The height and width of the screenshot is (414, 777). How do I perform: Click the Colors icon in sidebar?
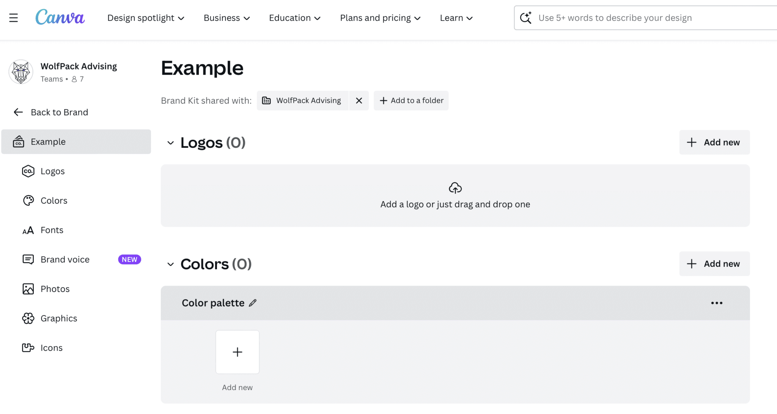point(27,200)
